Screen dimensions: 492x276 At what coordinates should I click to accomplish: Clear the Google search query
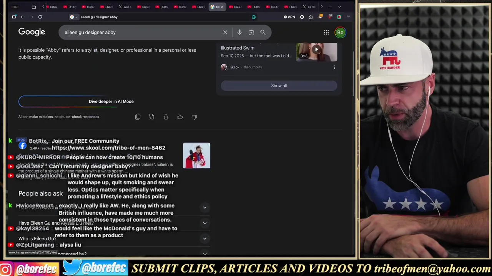click(x=225, y=33)
